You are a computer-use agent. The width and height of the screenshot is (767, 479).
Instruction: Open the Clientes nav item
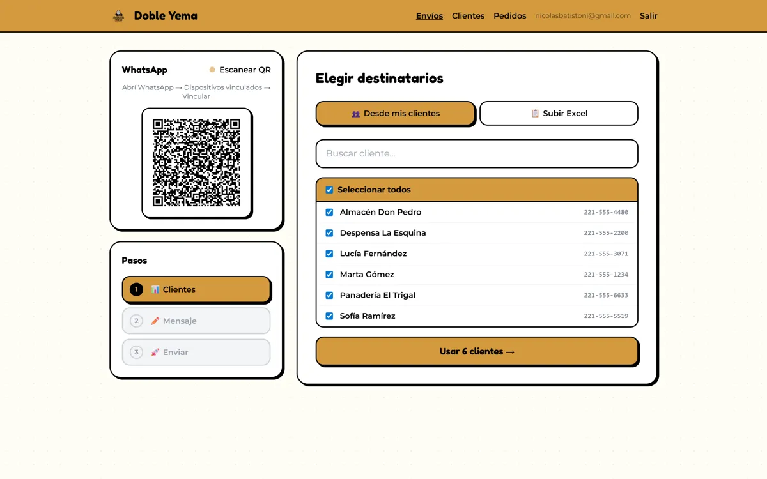click(468, 16)
